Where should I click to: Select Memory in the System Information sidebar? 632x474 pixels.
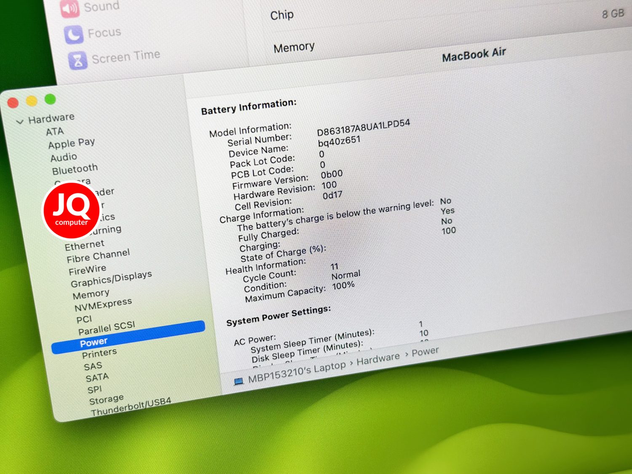pyautogui.click(x=91, y=294)
